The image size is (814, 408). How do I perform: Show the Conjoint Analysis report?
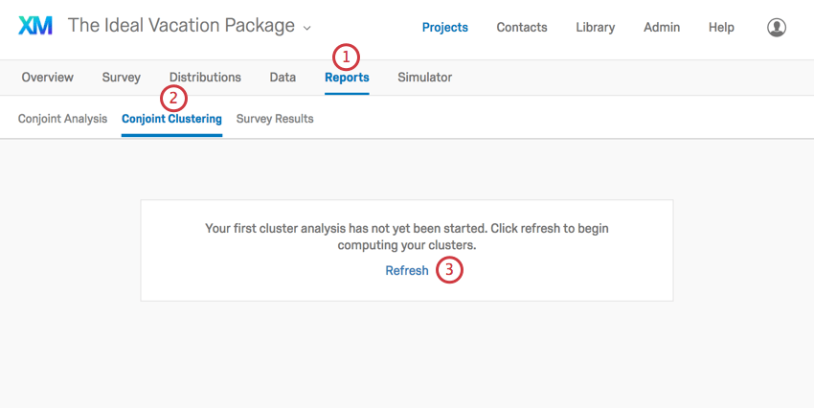(x=63, y=120)
